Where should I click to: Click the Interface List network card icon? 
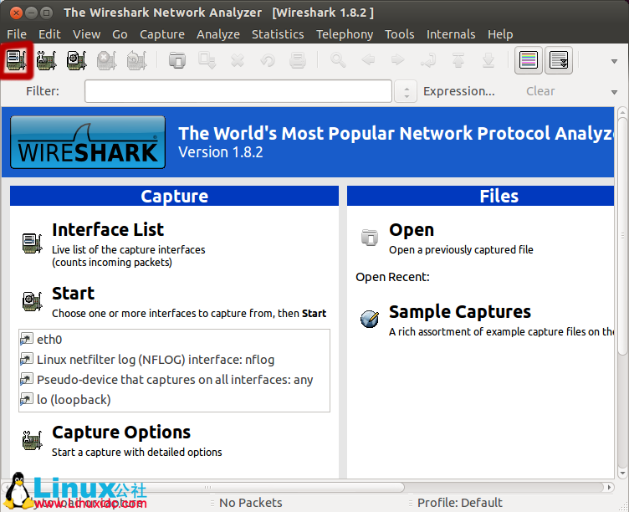[x=32, y=243]
